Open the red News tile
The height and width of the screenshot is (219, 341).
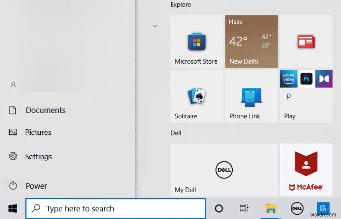click(x=306, y=41)
